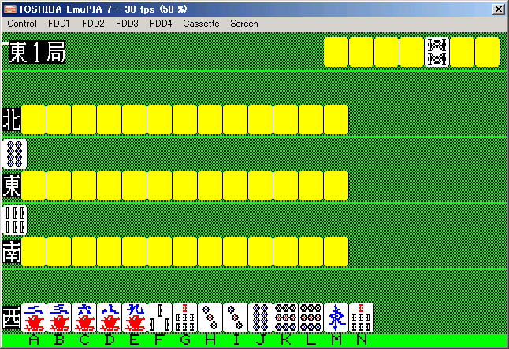Screen dimensions: 509x349
Task: Open the Control menu
Action: 22,24
